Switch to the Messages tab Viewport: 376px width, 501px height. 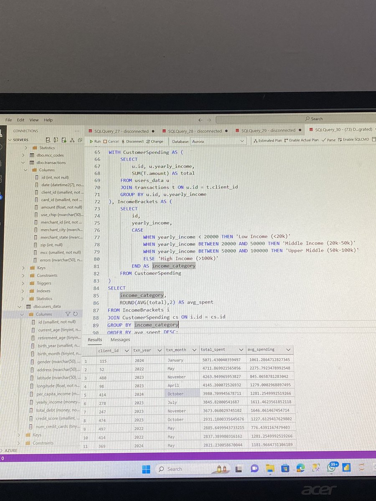(120, 339)
